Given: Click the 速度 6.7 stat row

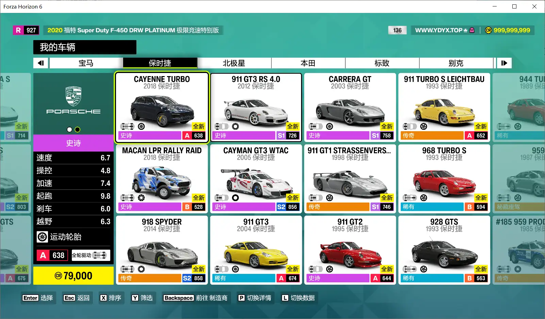Looking at the screenshot, I should [73, 158].
